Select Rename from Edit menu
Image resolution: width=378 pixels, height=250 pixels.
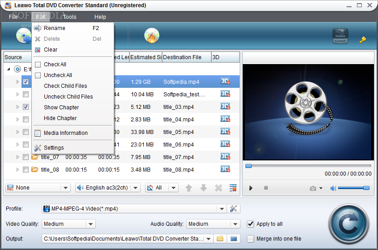[x=73, y=28]
